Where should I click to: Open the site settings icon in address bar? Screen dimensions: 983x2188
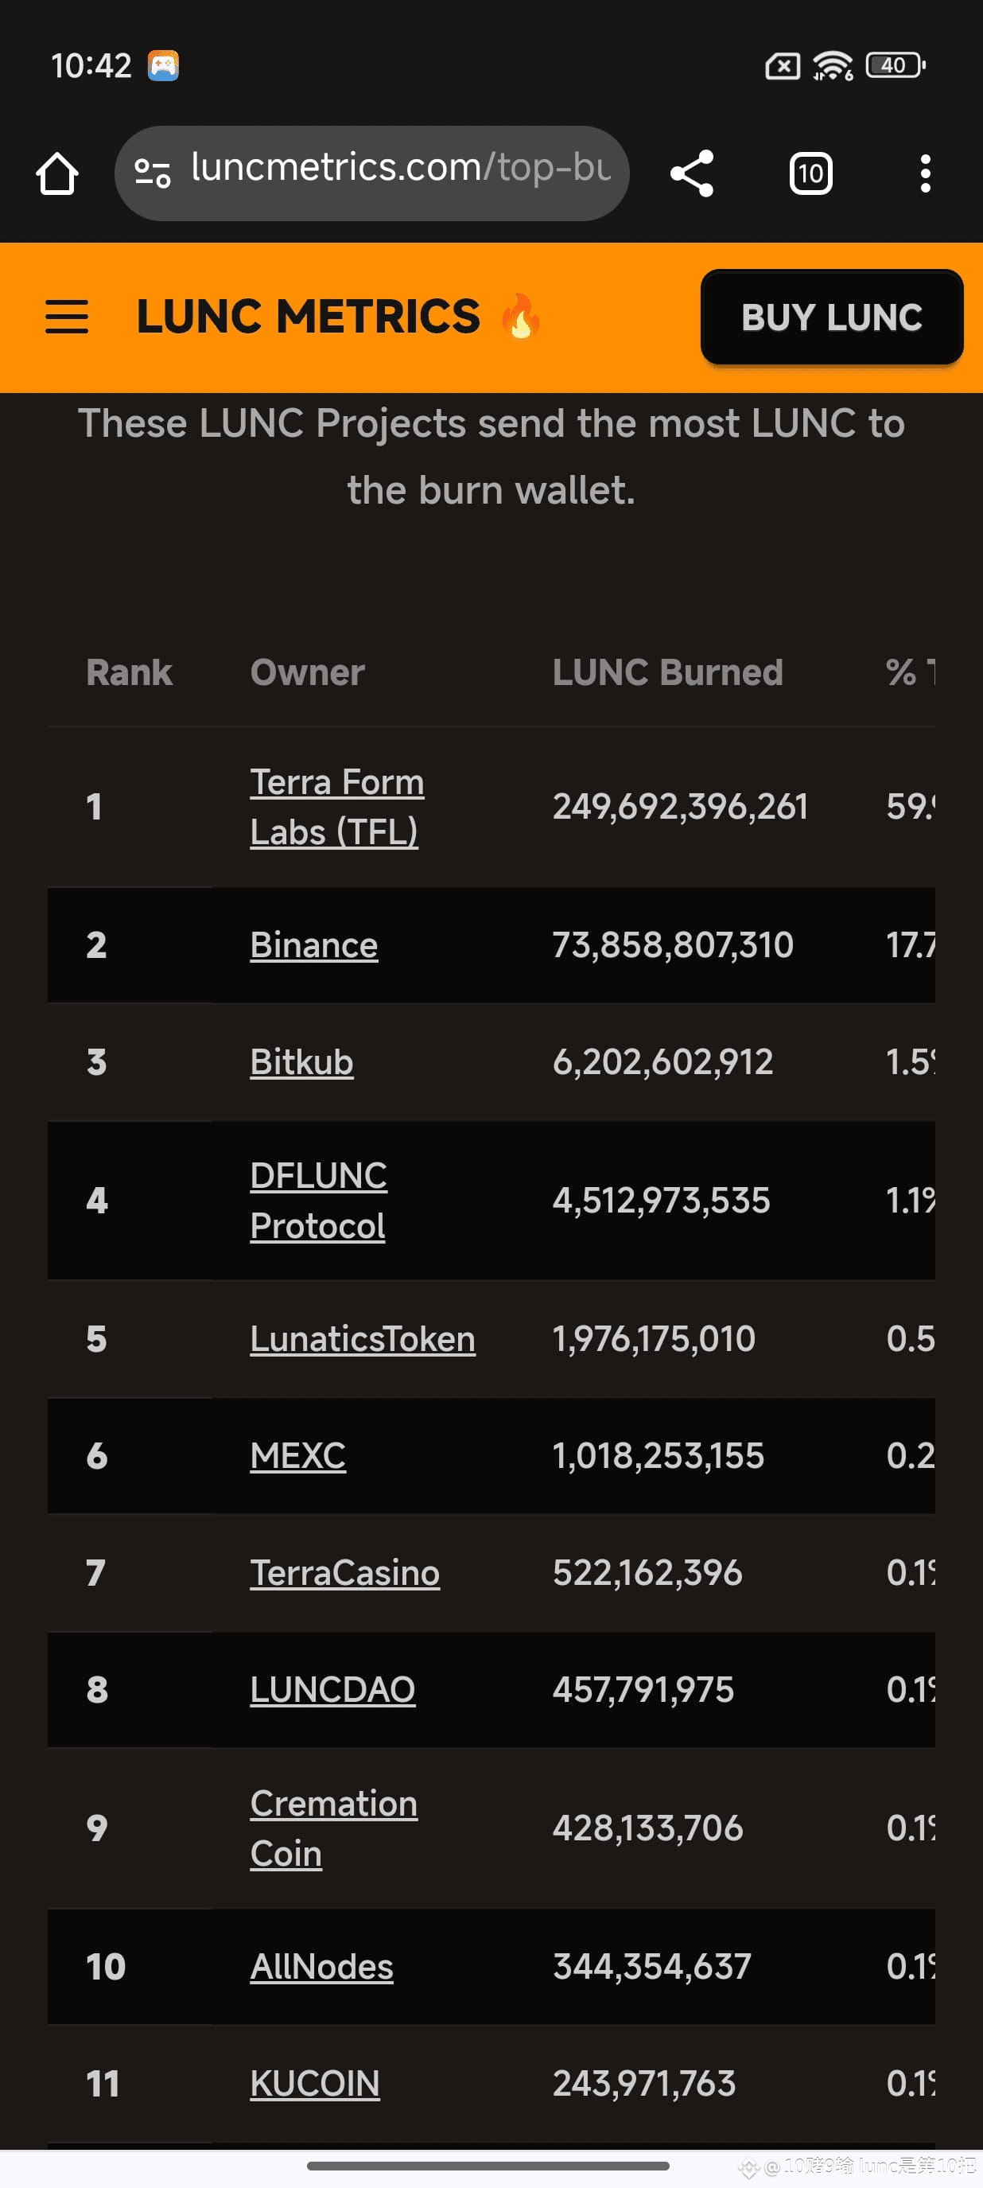[153, 173]
